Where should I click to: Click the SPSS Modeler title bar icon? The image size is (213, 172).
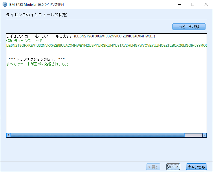[5, 4]
